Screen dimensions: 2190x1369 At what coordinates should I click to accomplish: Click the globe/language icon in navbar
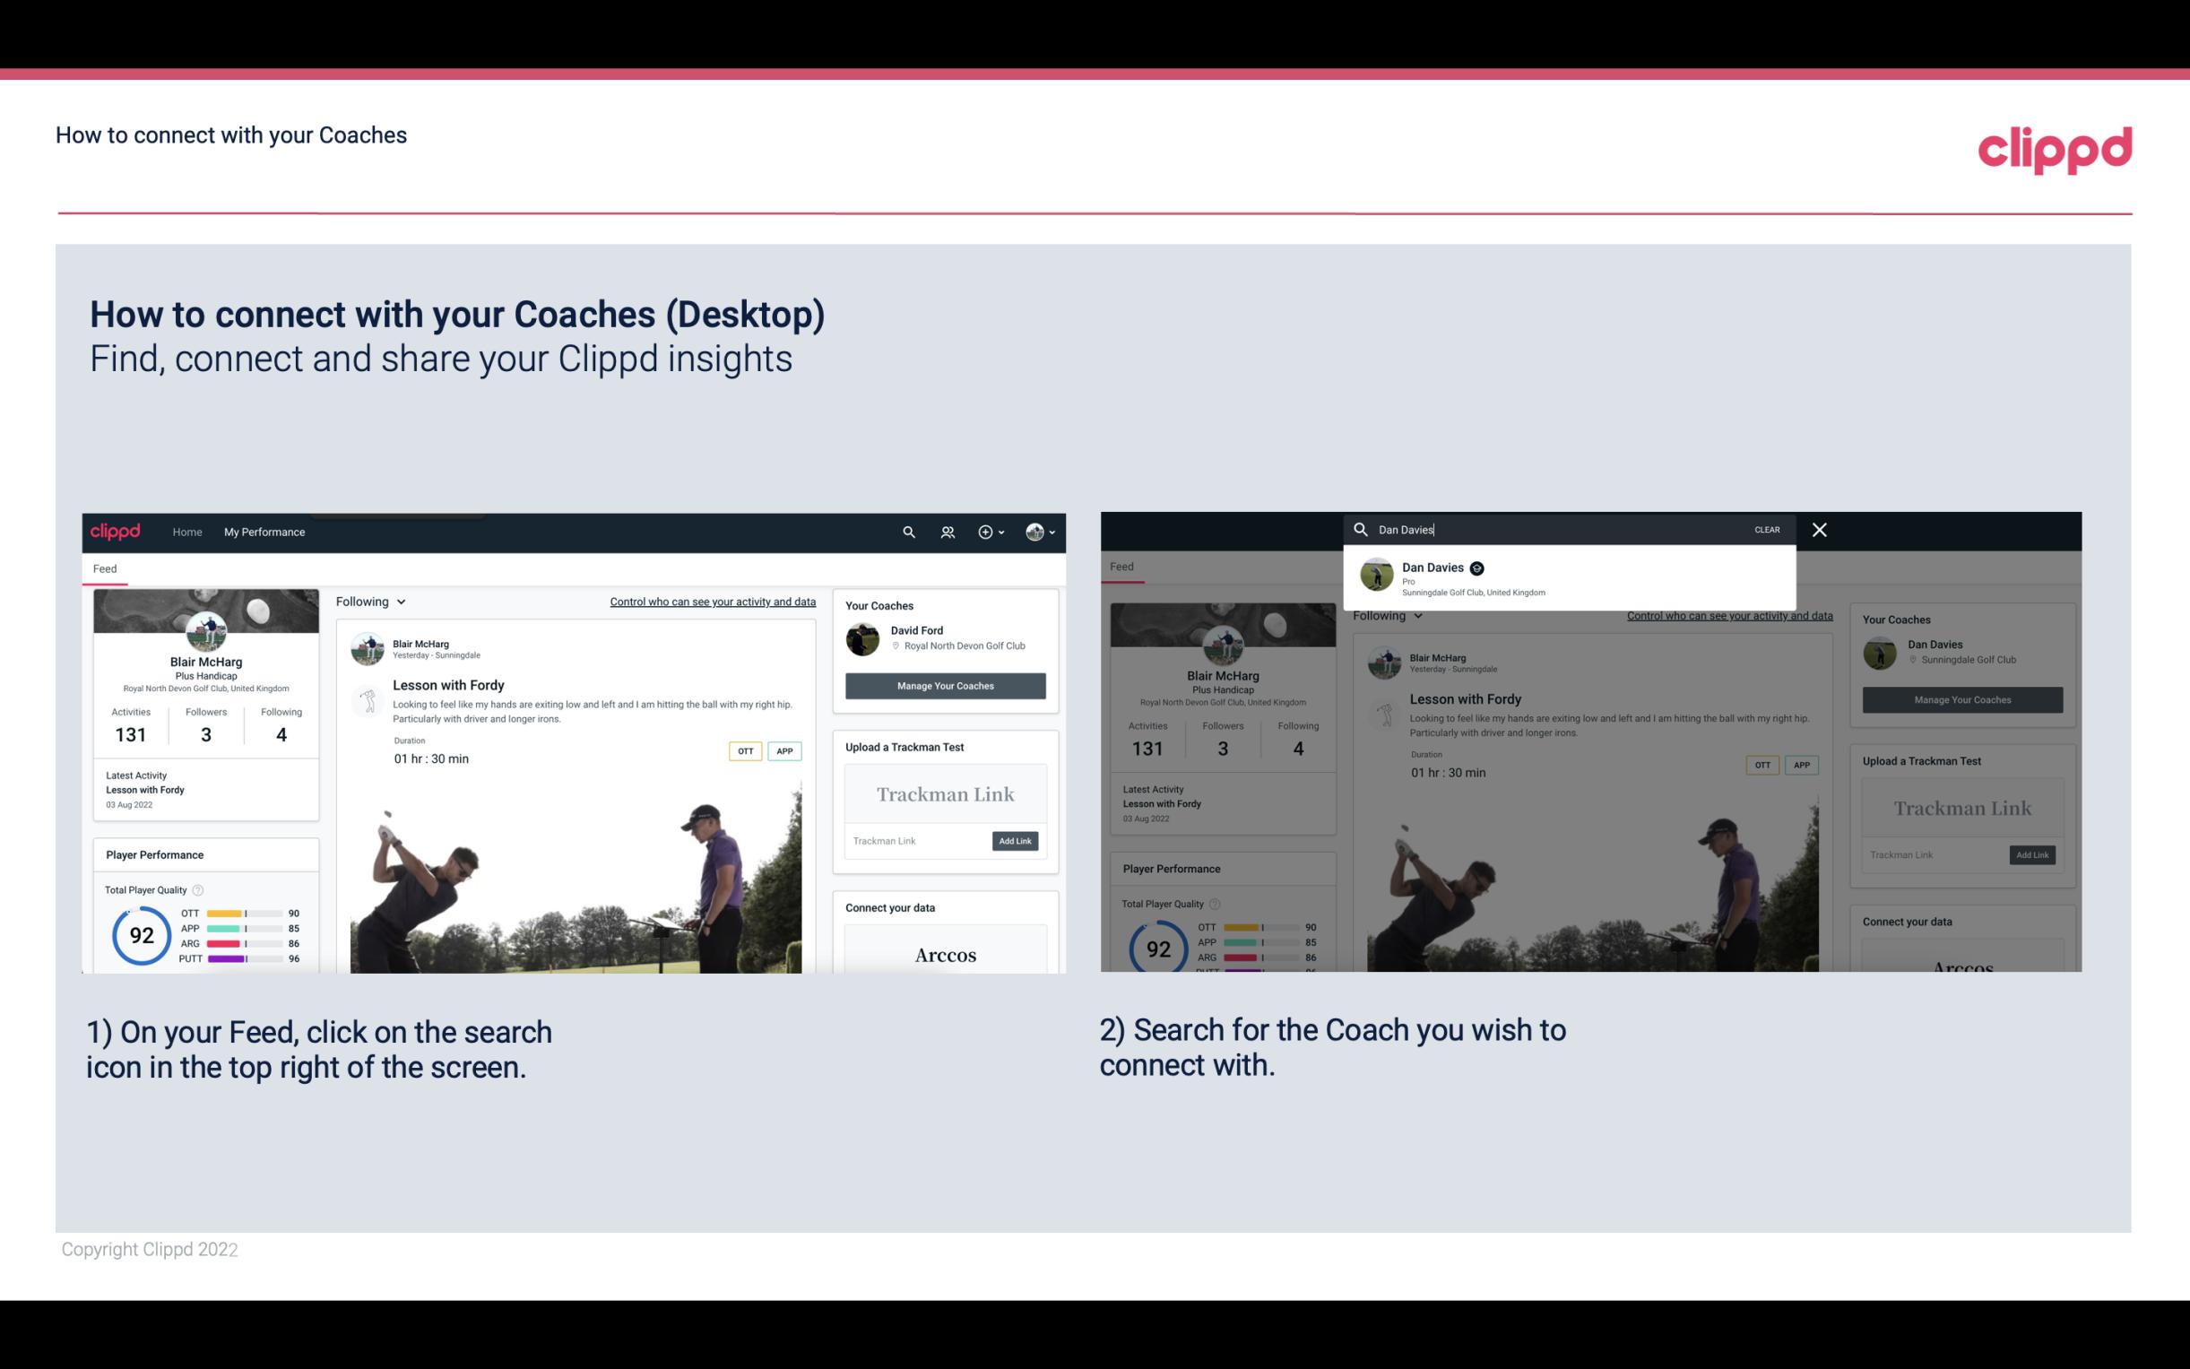[x=1034, y=532]
